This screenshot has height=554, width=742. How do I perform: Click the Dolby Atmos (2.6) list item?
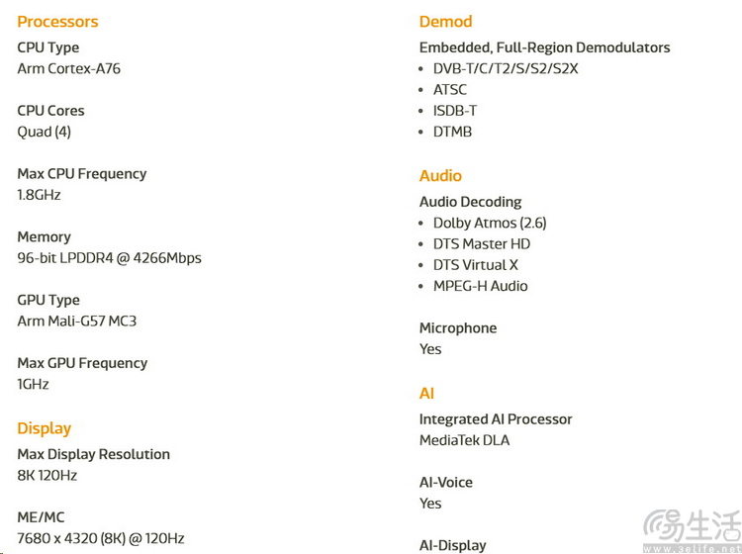[490, 224]
